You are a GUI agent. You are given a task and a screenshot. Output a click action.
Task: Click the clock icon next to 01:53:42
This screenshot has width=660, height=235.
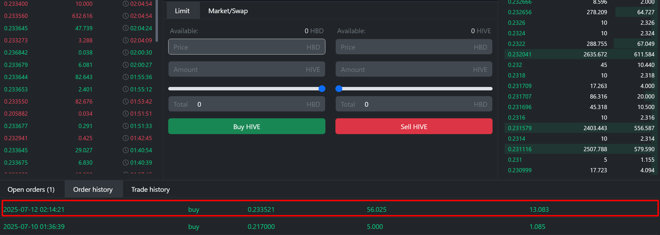pos(126,101)
